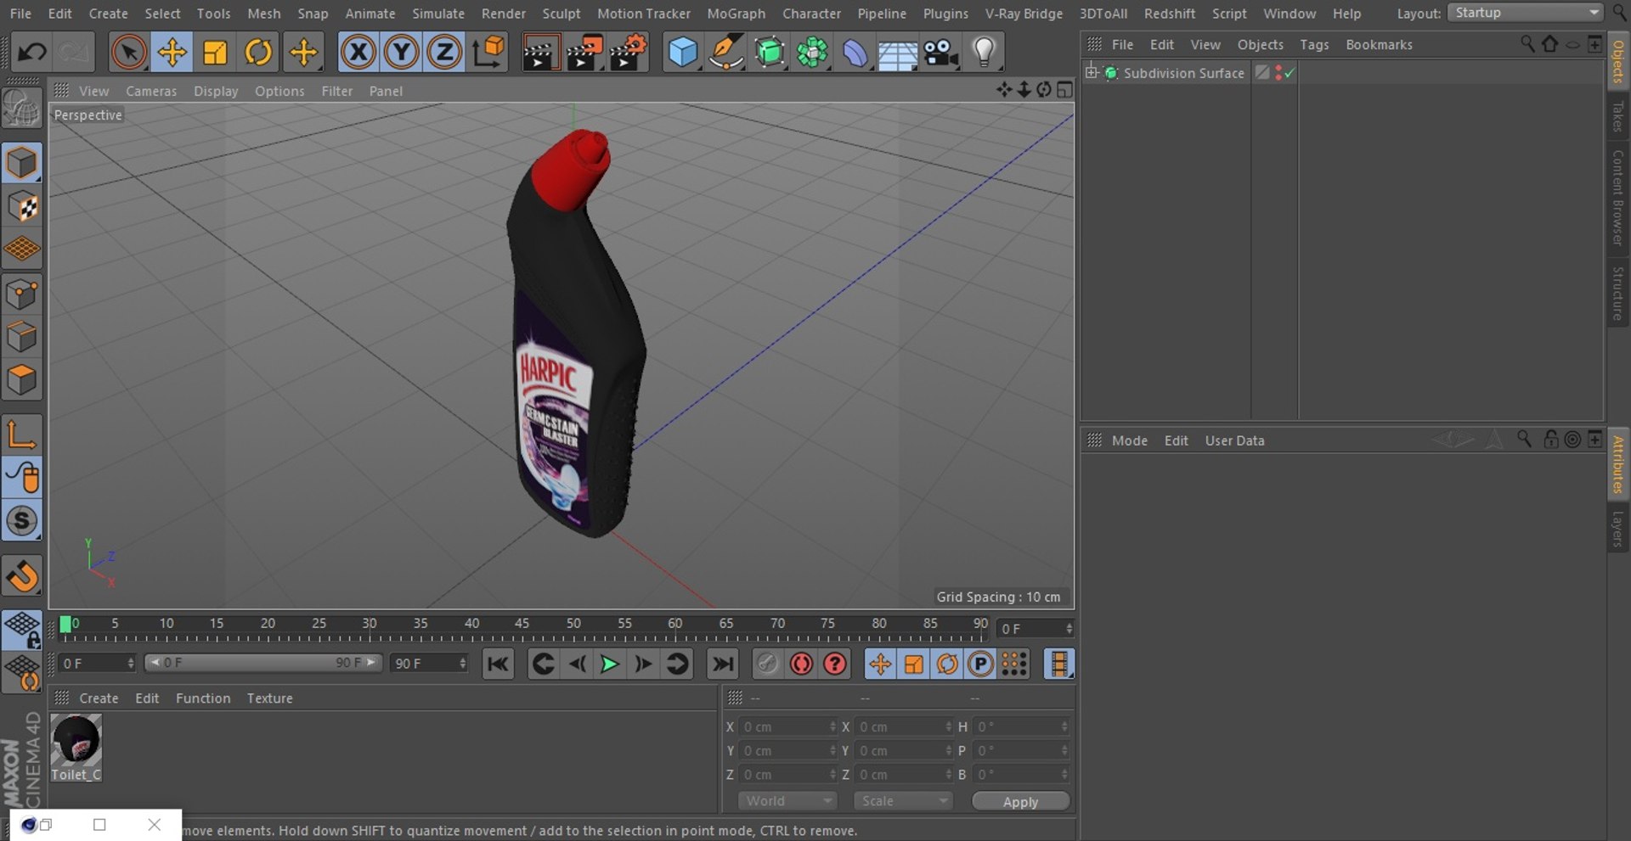Screen dimensions: 1631x841
Task: Click the Undo arrow icon
Action: 31,53
